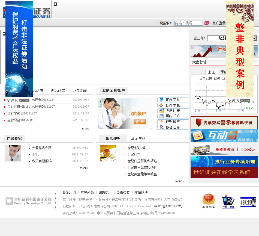Open 金彩早知道20141107 article

[x=22, y=114]
